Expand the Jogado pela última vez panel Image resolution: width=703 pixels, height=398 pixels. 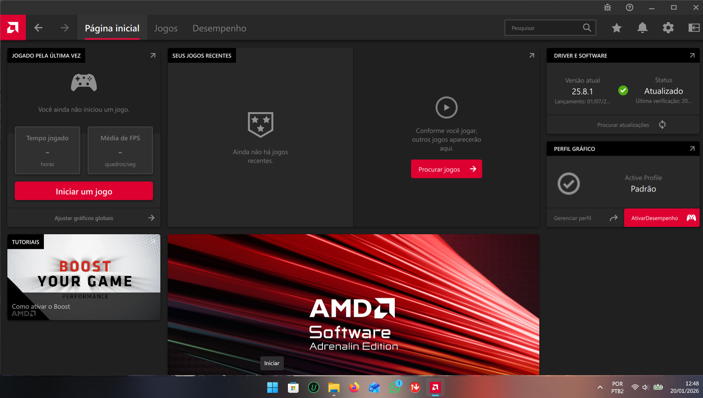point(153,55)
